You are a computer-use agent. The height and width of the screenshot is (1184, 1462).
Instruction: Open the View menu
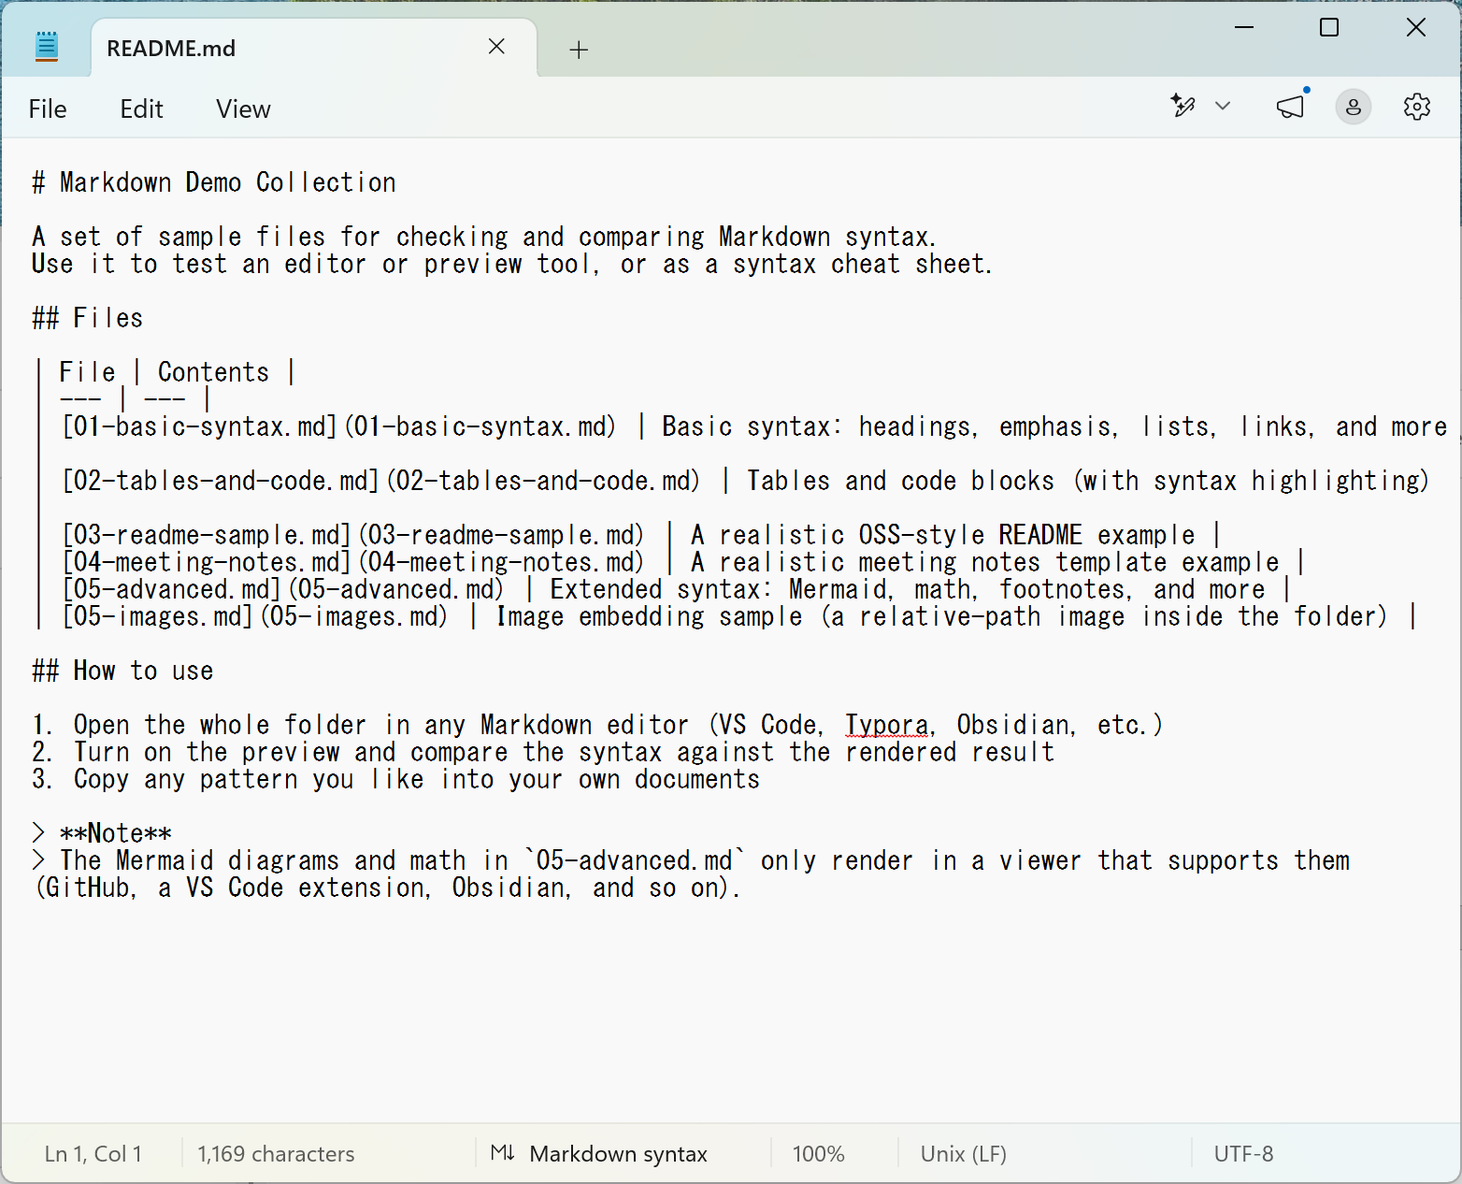tap(243, 109)
